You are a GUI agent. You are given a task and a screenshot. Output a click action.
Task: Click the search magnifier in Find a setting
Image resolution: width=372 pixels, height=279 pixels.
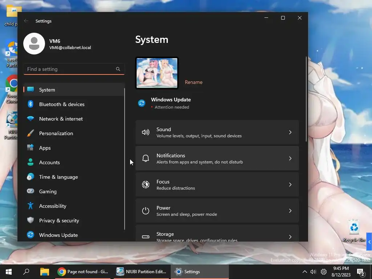pos(118,69)
